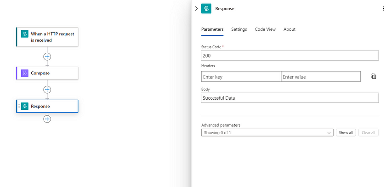Click the HTTP request trigger icon

point(25,34)
